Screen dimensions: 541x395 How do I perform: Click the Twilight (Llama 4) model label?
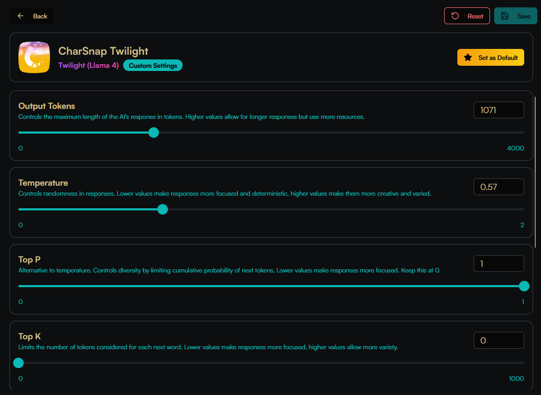88,66
